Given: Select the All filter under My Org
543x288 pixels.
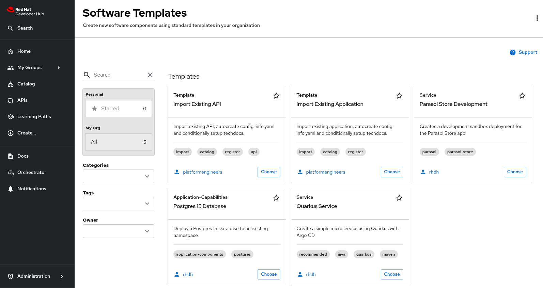Looking at the screenshot, I should (119, 142).
